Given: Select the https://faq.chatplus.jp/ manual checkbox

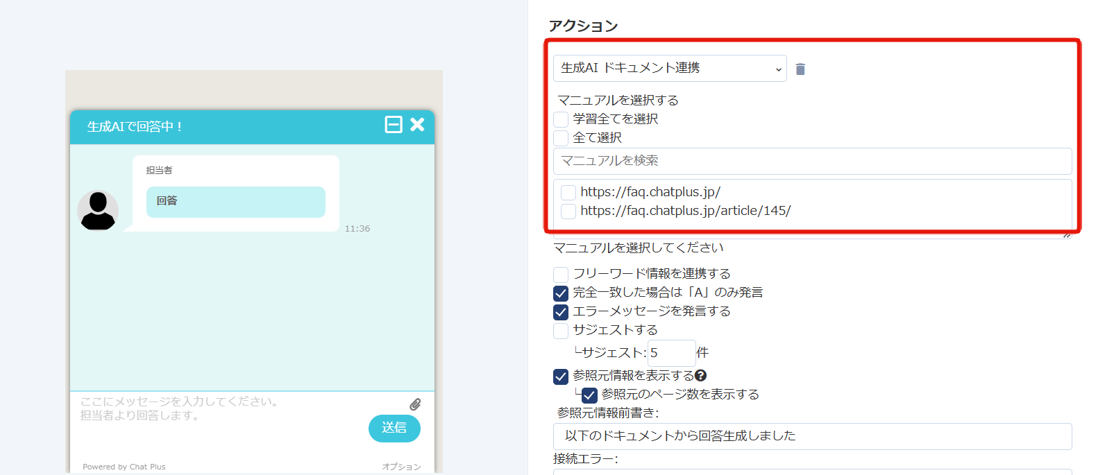Looking at the screenshot, I should point(568,193).
